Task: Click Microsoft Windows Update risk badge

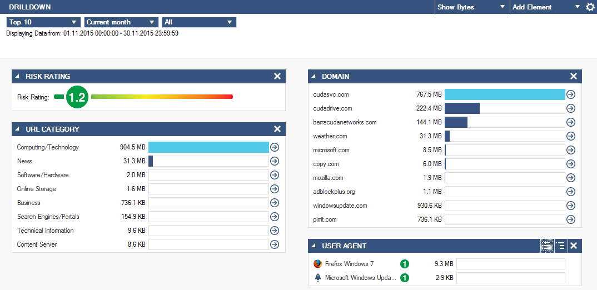Action: (x=404, y=278)
